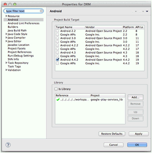Click the Up button
This screenshot has width=152, height=153.
click(136, 112)
